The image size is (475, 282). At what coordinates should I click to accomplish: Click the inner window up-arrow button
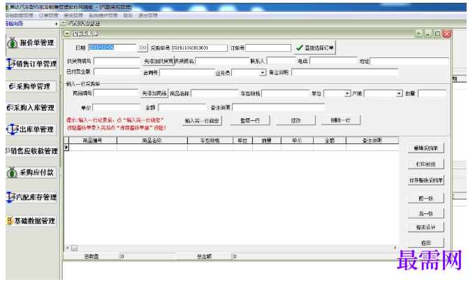pyautogui.click(x=418, y=34)
